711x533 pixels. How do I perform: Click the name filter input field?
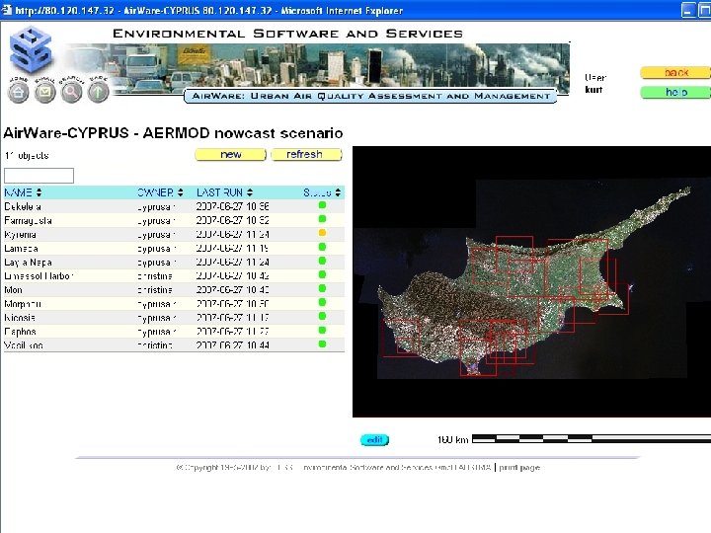[x=39, y=176]
